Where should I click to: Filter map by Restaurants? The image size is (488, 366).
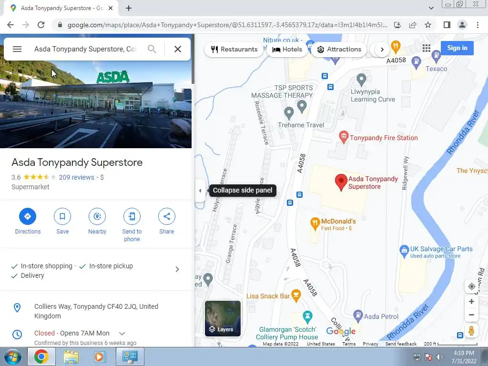pos(234,50)
